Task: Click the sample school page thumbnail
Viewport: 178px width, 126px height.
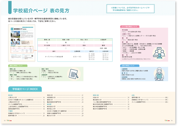Action: (x=22, y=43)
